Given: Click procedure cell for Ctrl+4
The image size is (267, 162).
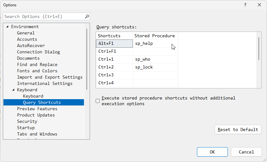Looking at the screenshot, I should point(155,83).
